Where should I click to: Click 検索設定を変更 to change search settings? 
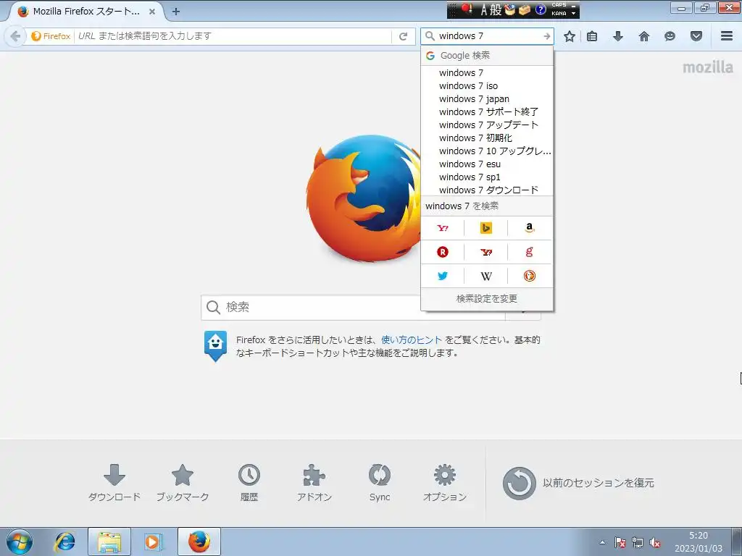(x=487, y=299)
